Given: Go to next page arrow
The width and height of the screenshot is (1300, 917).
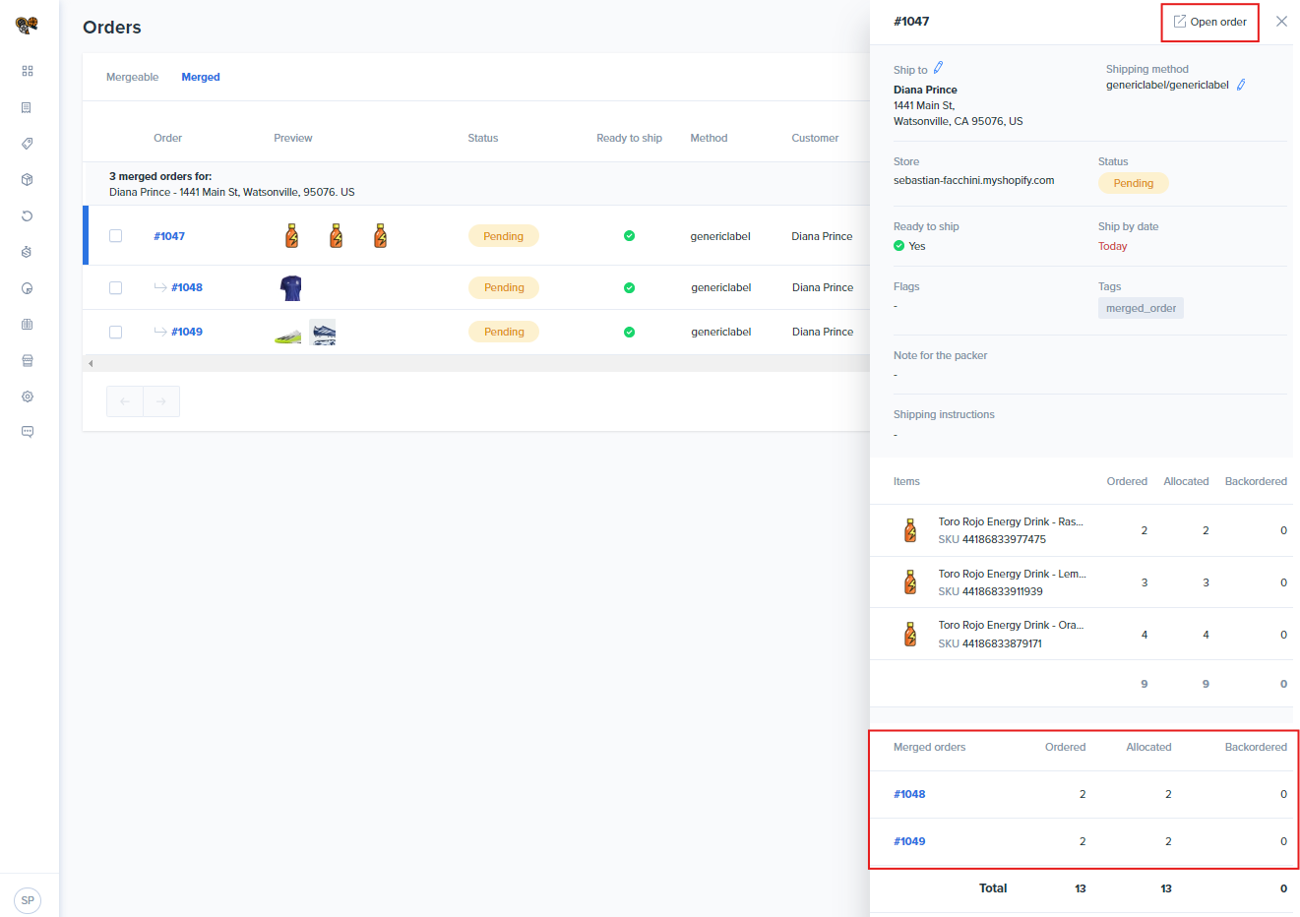Looking at the screenshot, I should point(161,401).
